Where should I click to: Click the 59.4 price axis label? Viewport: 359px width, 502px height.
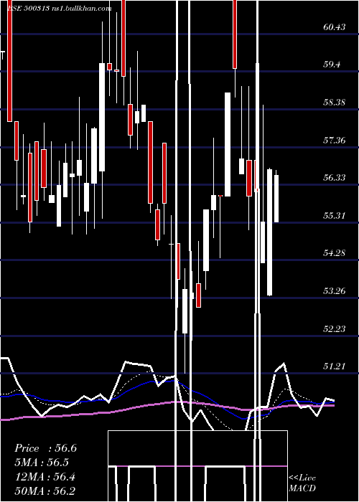(x=332, y=65)
